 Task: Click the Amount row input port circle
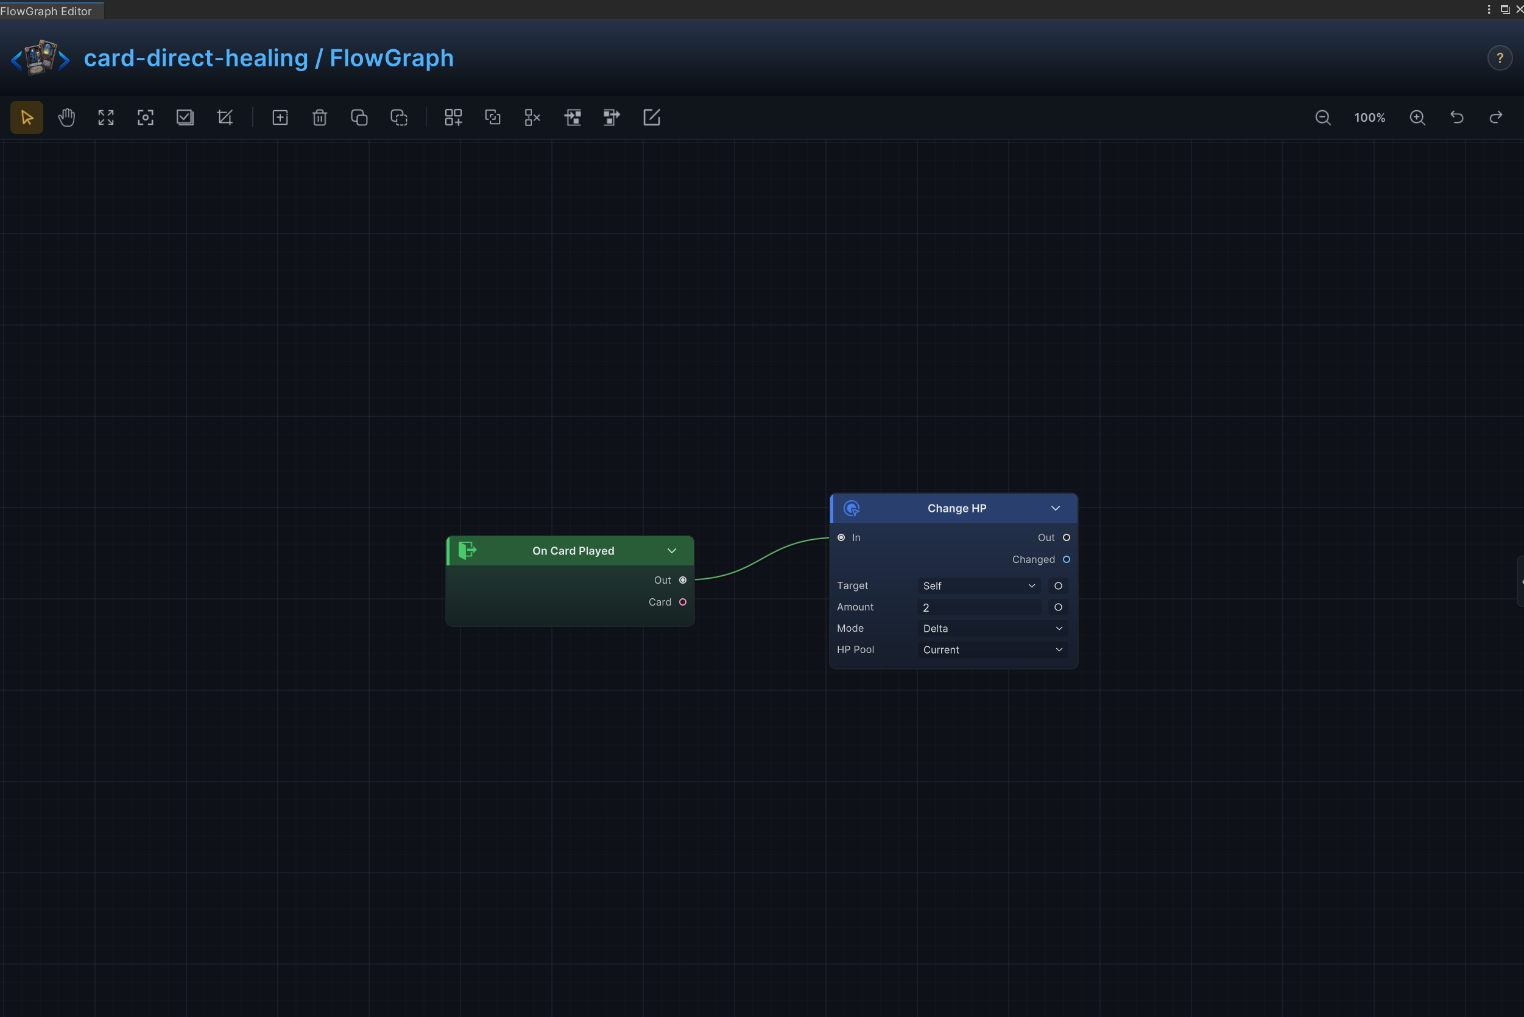[x=1058, y=607]
